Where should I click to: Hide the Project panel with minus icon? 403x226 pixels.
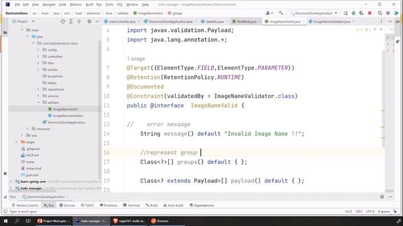point(97,21)
